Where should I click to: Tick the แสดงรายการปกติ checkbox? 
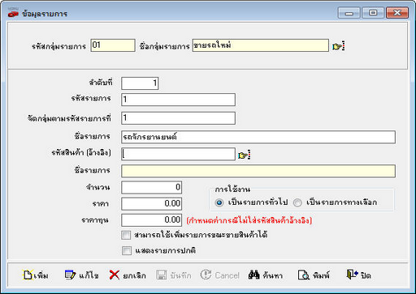coord(126,250)
